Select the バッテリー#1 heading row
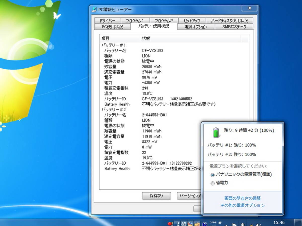The width and height of the screenshot is (302, 226). click(x=114, y=45)
